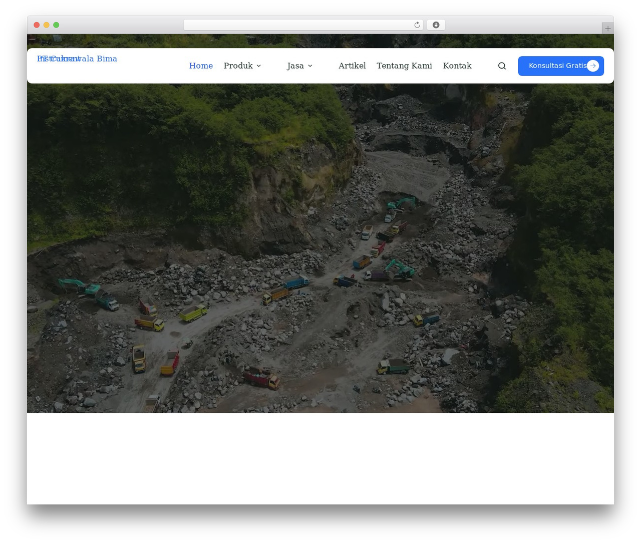Expand the Jasa submenu chevron
The height and width of the screenshot is (543, 641).
pos(310,66)
